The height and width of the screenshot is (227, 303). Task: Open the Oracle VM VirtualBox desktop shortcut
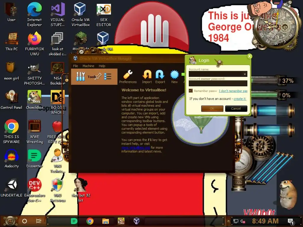tap(80, 14)
